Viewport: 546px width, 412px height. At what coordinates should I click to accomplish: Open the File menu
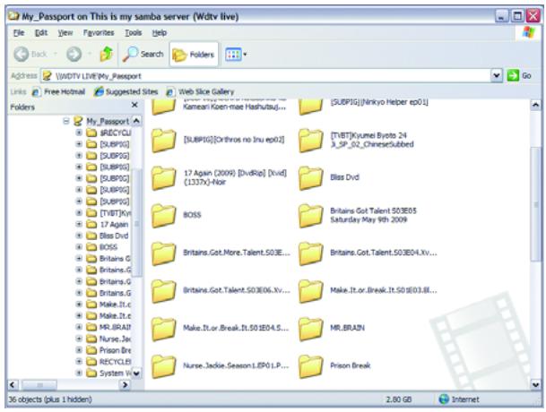pos(19,33)
